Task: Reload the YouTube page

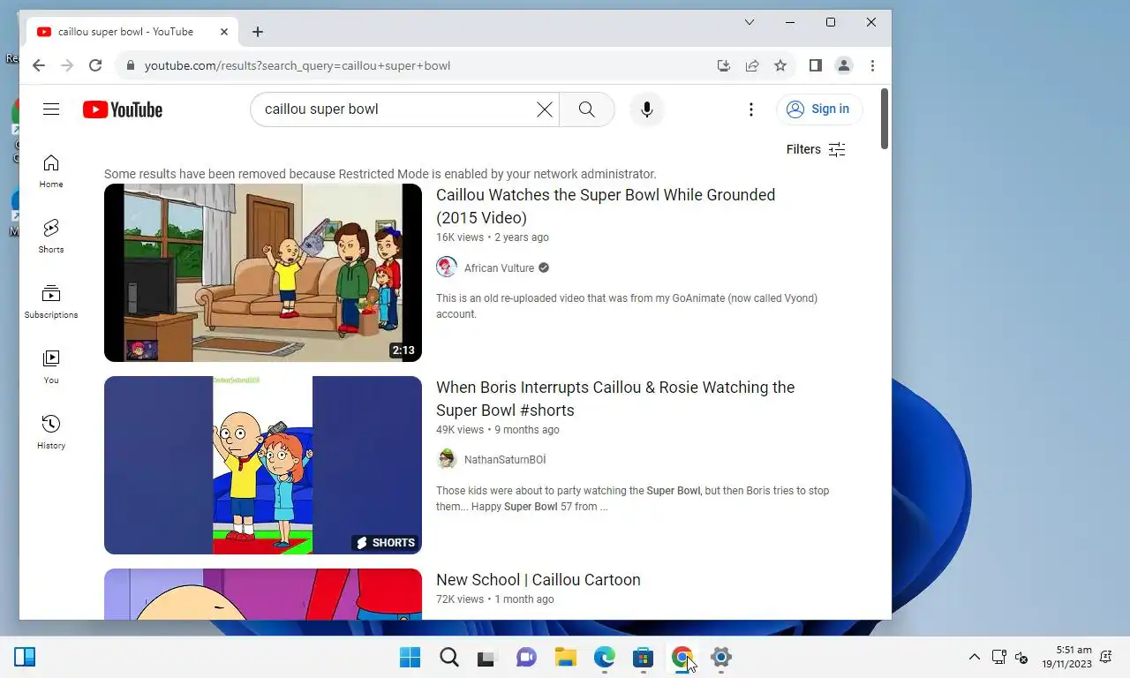Action: click(95, 65)
